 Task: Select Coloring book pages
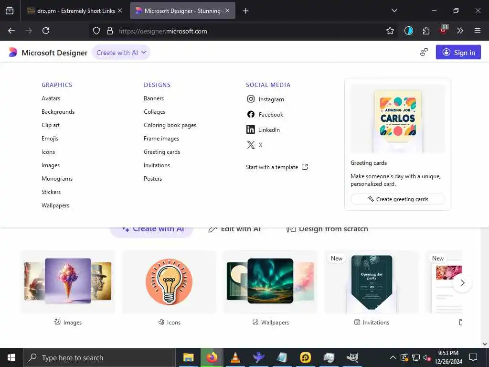(x=170, y=125)
